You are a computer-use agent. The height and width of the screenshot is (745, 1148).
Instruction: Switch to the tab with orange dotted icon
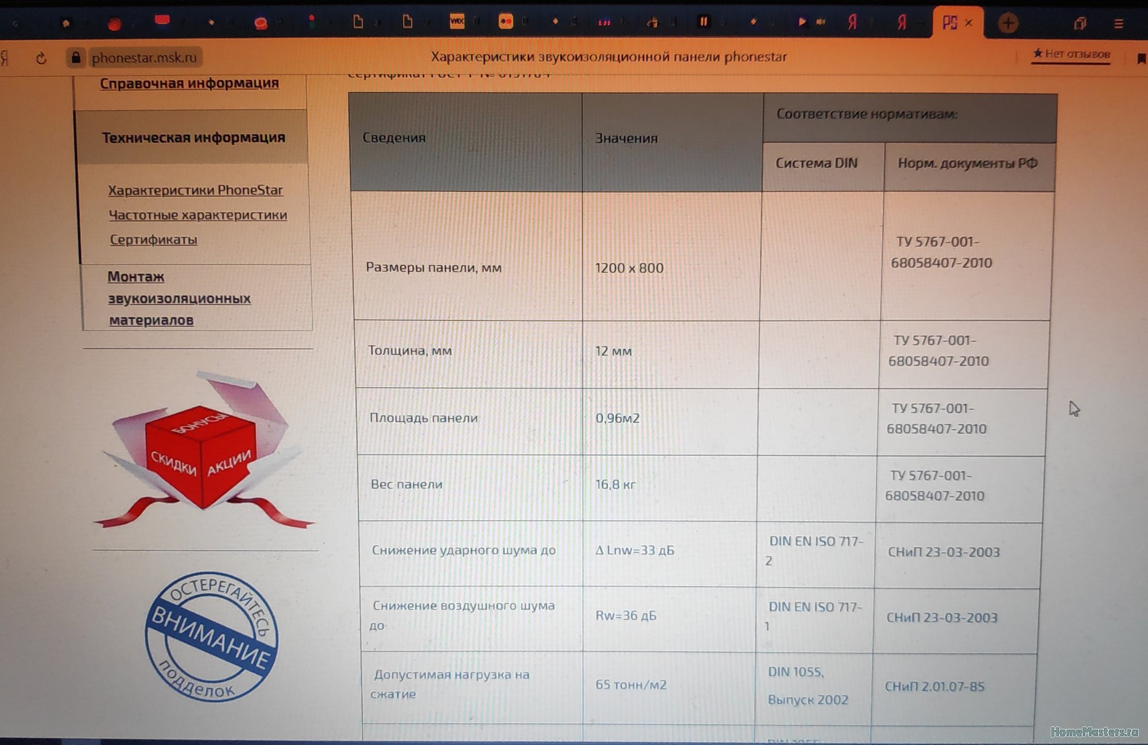pyautogui.click(x=506, y=22)
